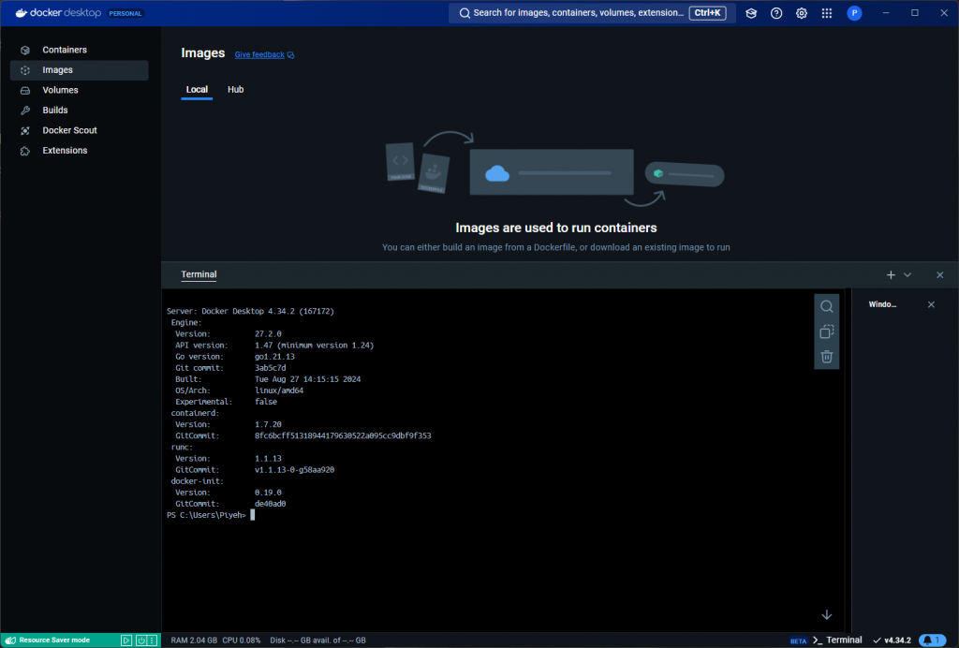
Task: Click the terminal search magnifier icon
Action: [x=826, y=306]
